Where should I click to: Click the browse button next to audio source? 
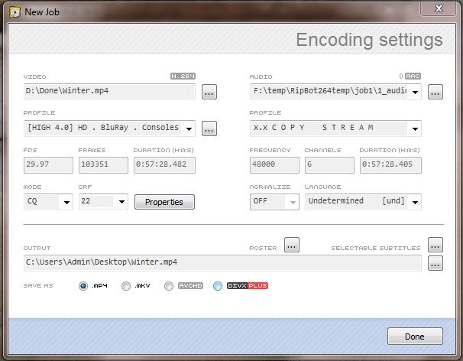coord(435,93)
